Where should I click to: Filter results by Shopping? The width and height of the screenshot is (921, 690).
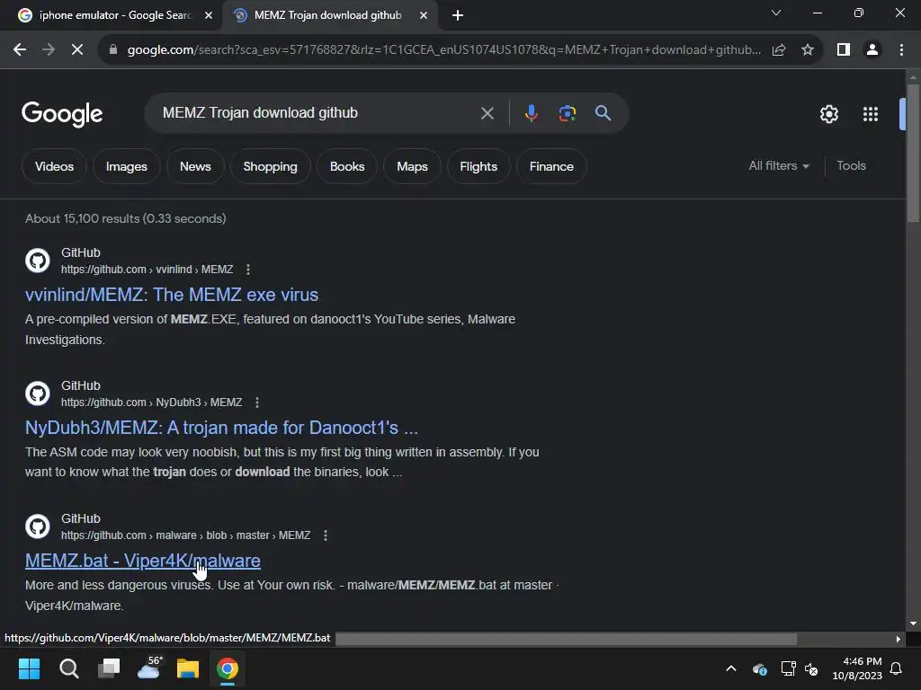click(x=270, y=166)
